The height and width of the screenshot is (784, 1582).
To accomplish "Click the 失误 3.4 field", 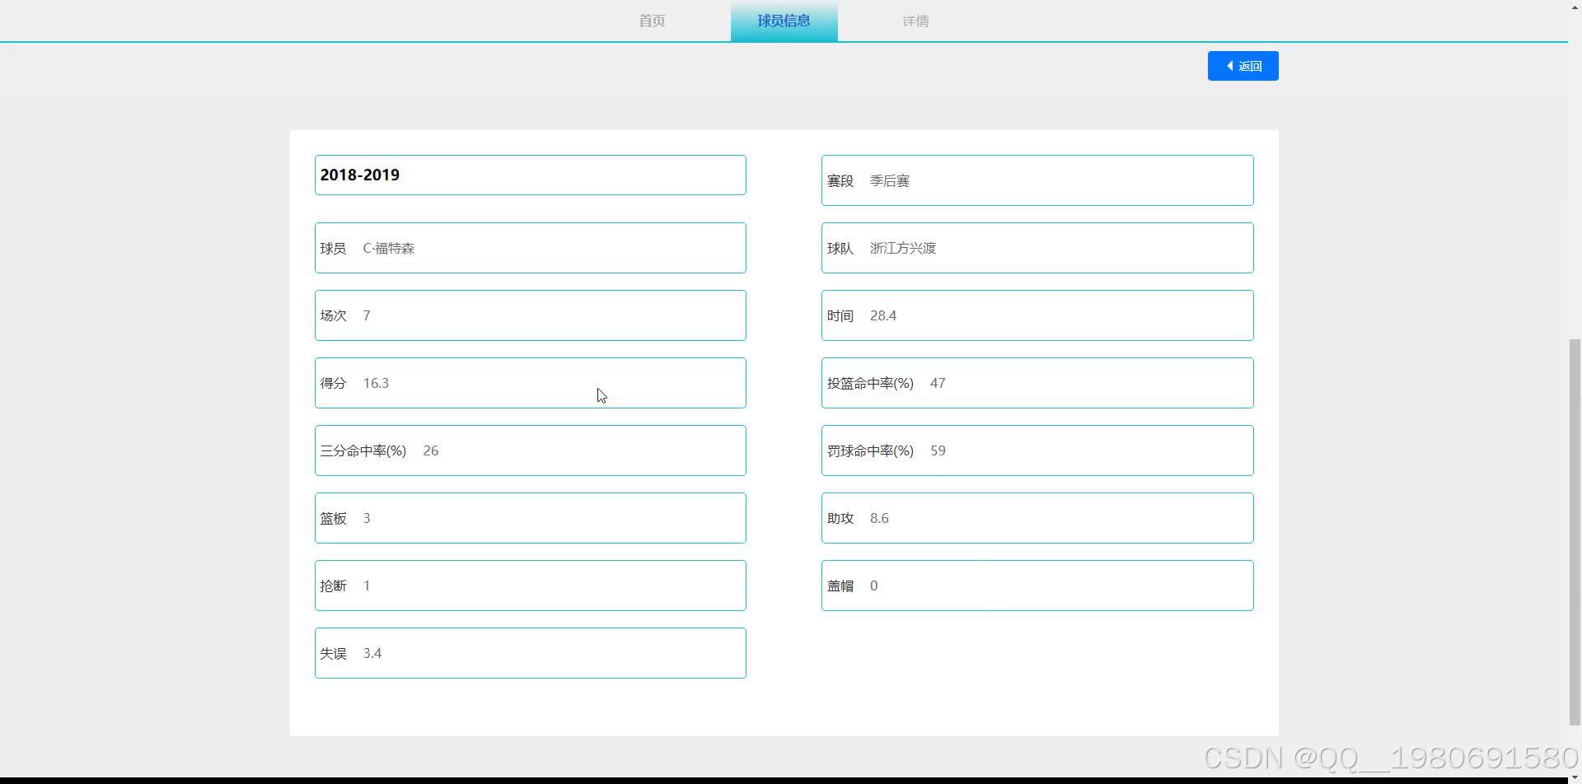I will coord(530,652).
